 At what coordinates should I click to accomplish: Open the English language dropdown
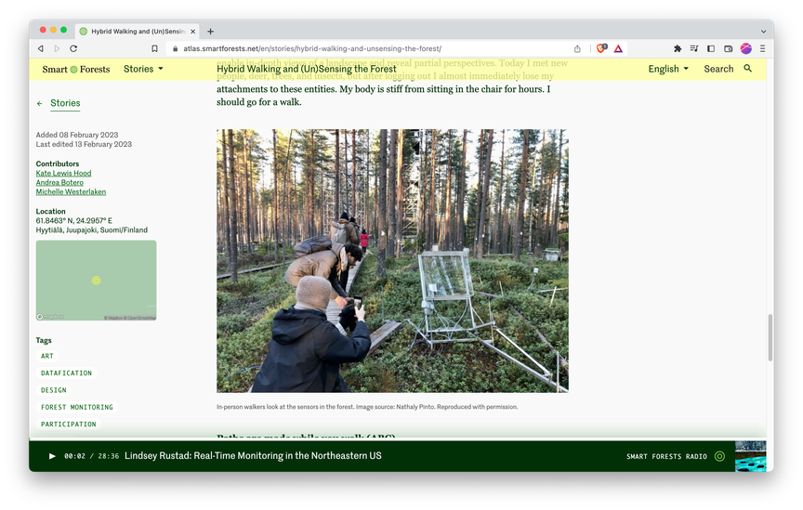(x=668, y=69)
